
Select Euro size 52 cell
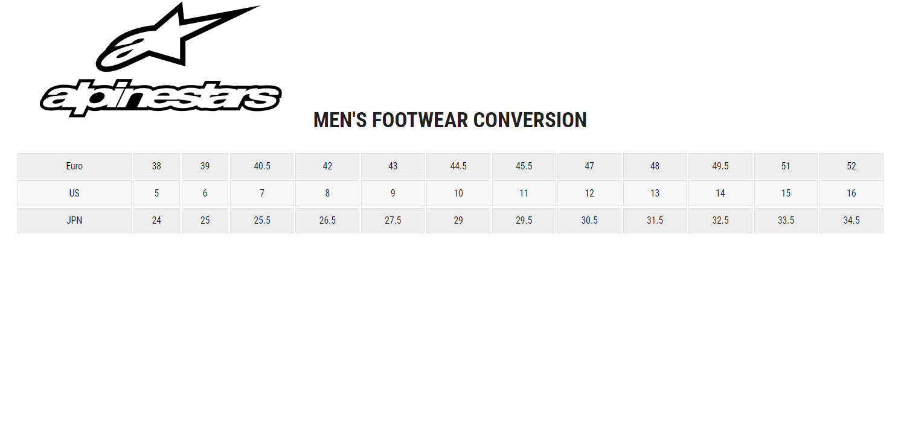(851, 166)
